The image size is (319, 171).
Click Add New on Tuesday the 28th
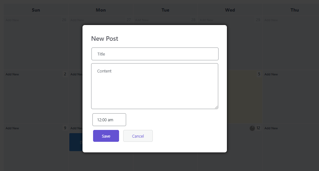click(x=142, y=20)
